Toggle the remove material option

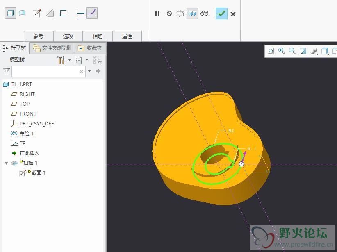pos(50,14)
